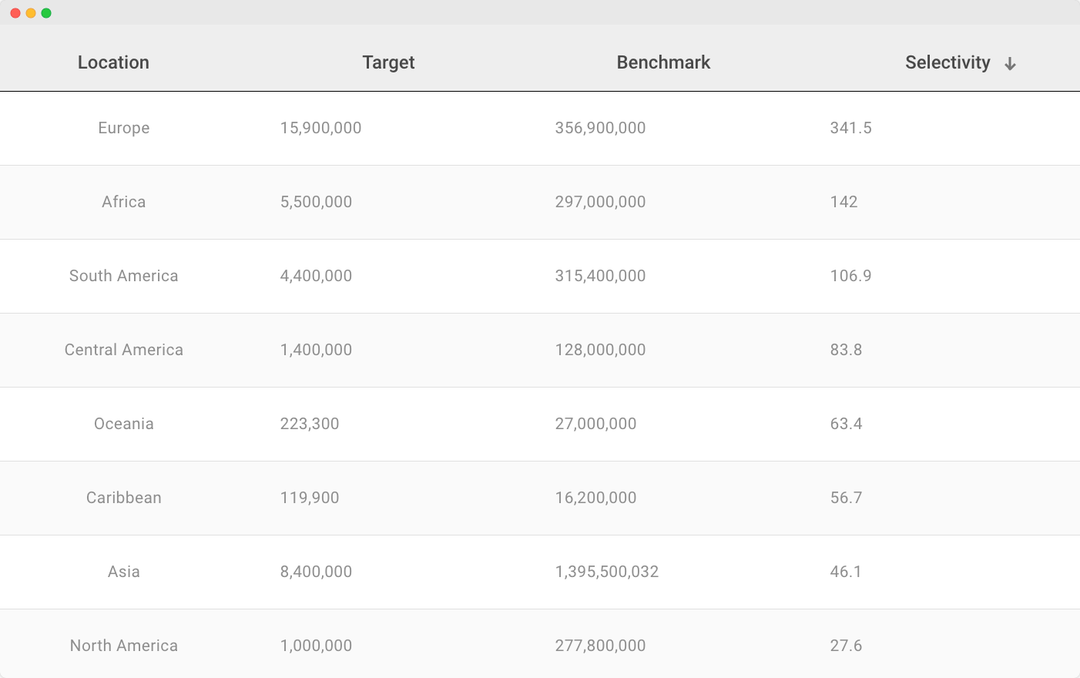Click Africa's benchmark value 297,000,000
The image size is (1080, 678).
pos(600,202)
